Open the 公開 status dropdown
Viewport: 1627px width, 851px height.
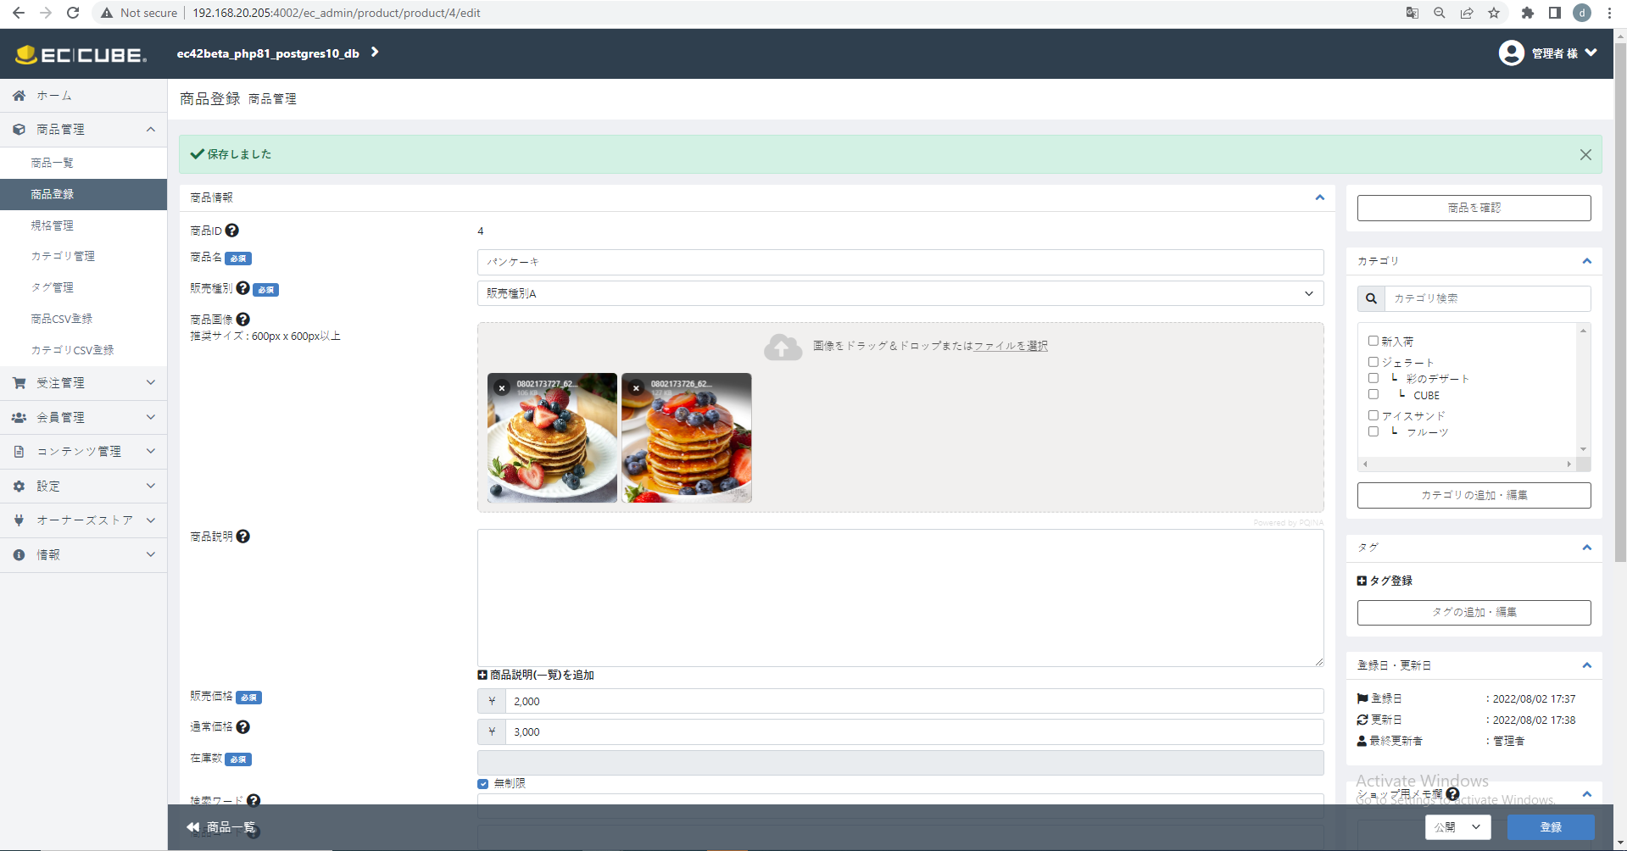coord(1457,827)
